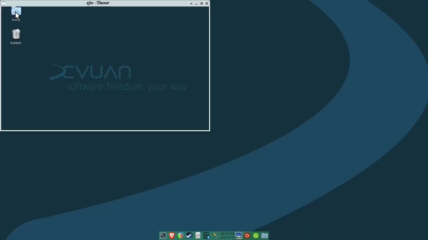Open the file cabinet launcher in the panel
Screen dimensions: 428x240
[x=198, y=236]
